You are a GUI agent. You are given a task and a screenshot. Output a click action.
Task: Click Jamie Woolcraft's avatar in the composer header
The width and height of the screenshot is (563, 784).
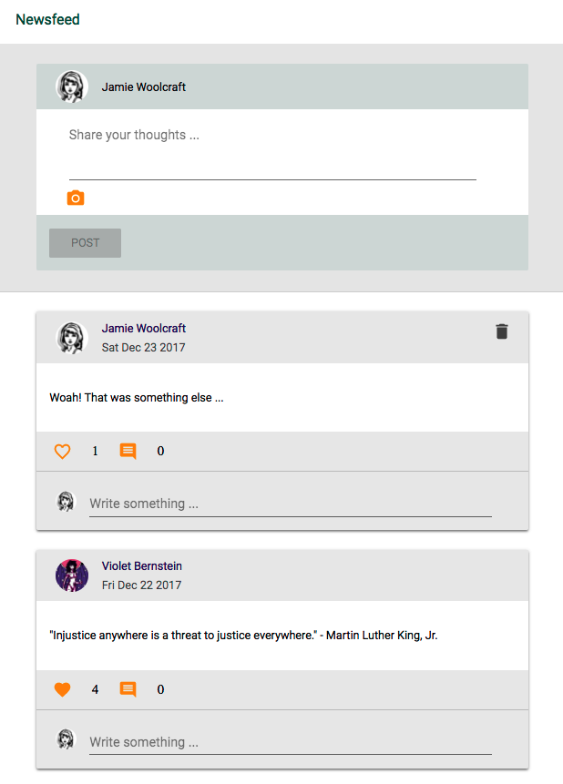point(71,87)
